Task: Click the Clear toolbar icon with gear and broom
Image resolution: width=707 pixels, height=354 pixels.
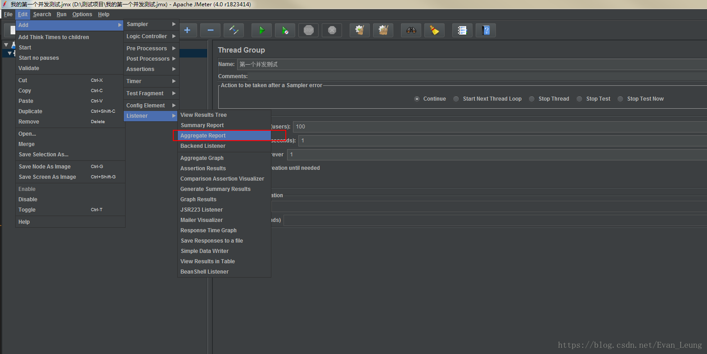Action: (360, 30)
